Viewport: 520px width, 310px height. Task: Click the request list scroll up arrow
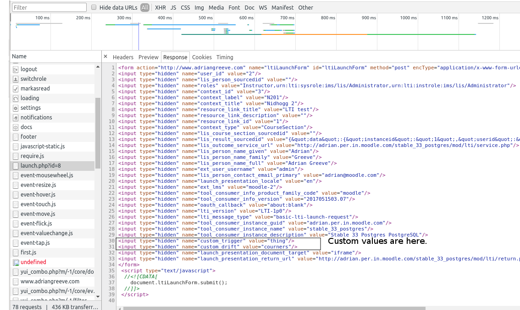[x=98, y=67]
